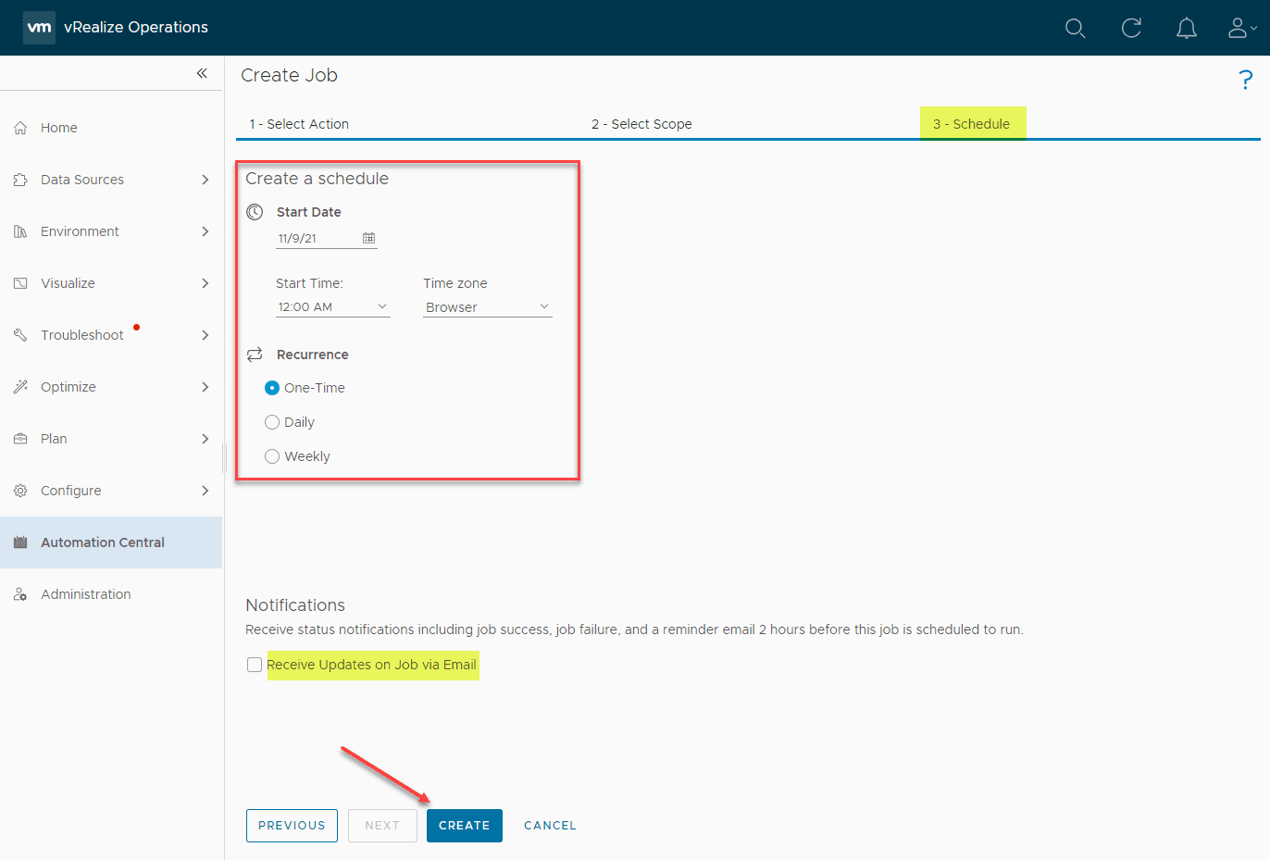Click the refresh icon in the header

(x=1130, y=28)
